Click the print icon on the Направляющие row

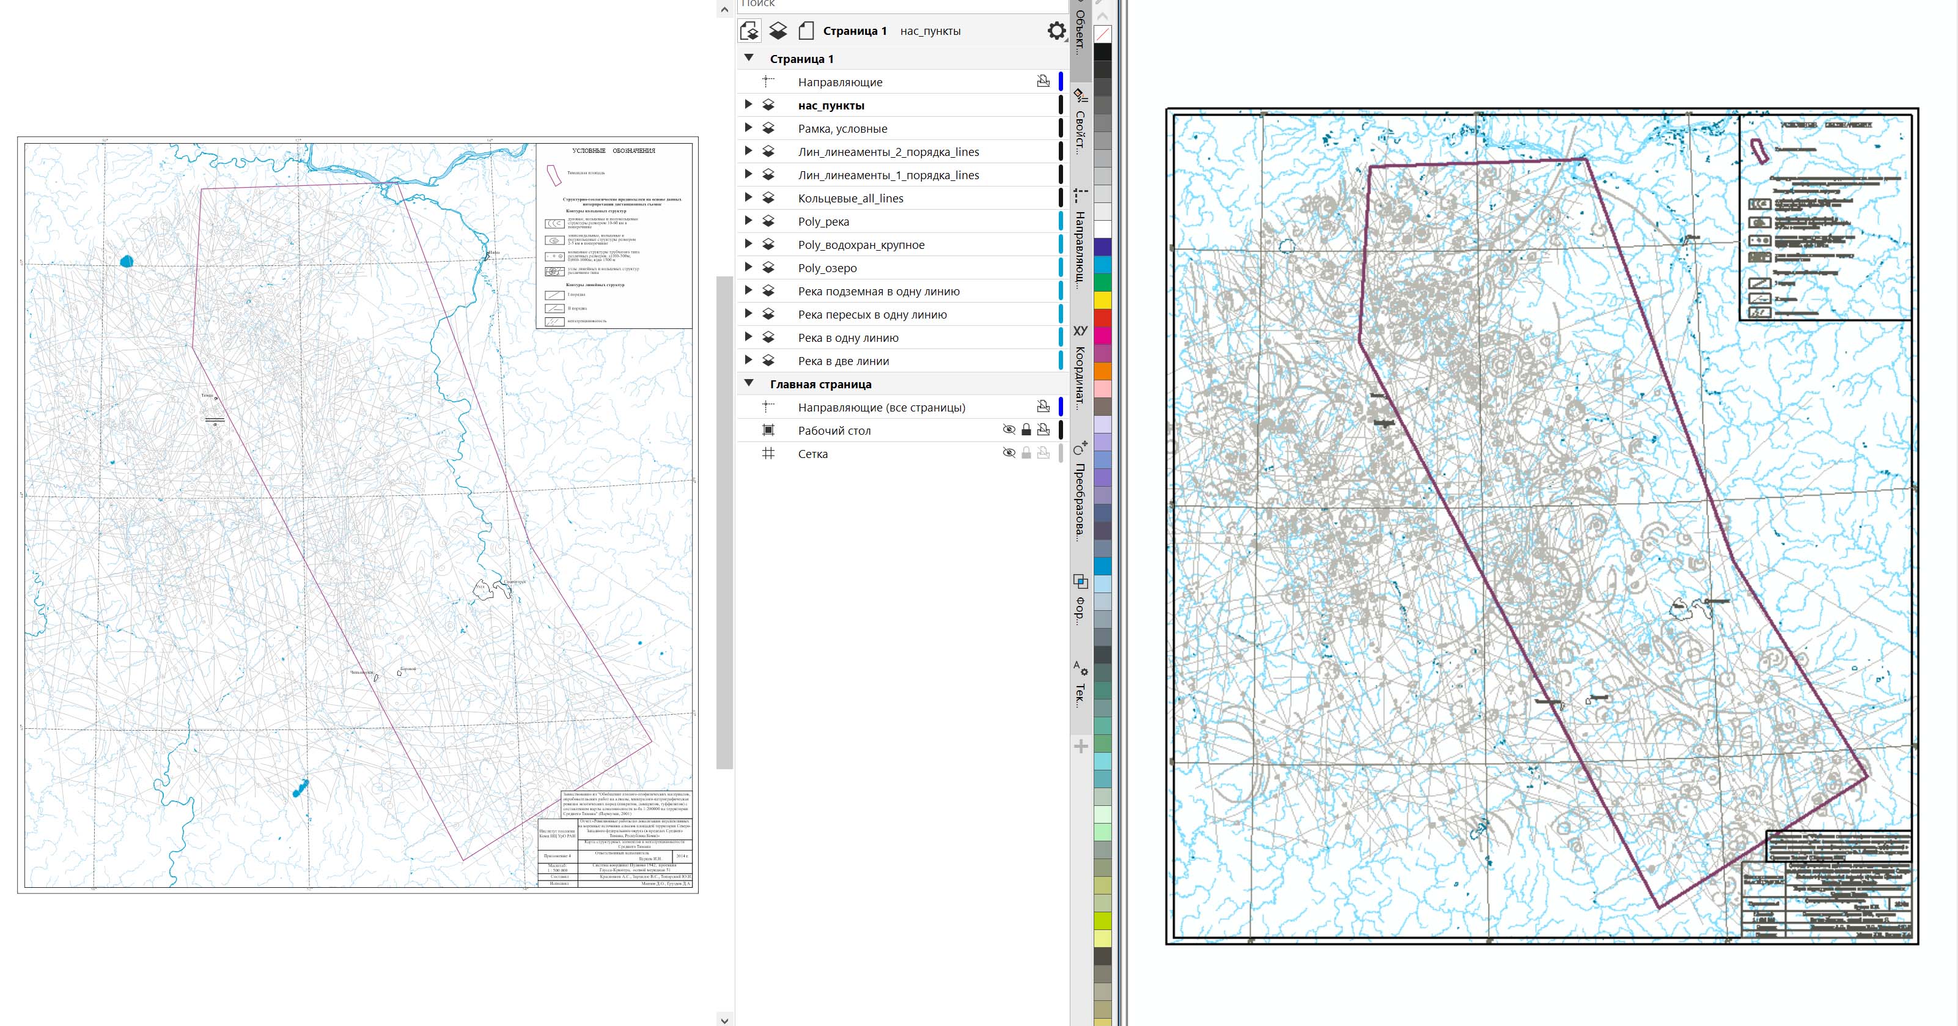1043,81
